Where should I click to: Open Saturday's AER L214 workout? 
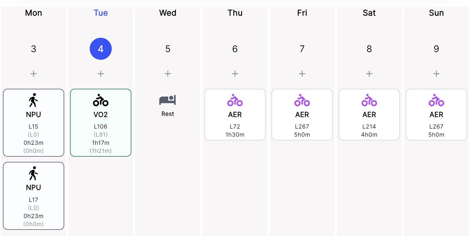pos(369,115)
